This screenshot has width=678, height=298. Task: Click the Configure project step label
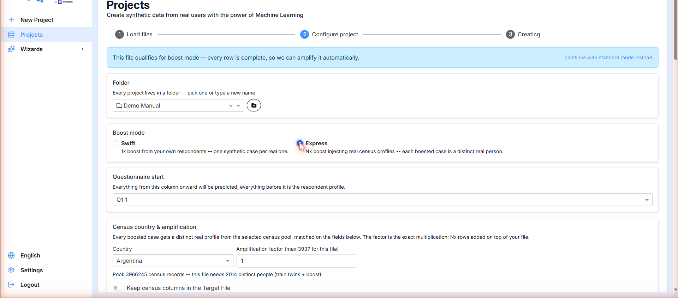coord(335,34)
